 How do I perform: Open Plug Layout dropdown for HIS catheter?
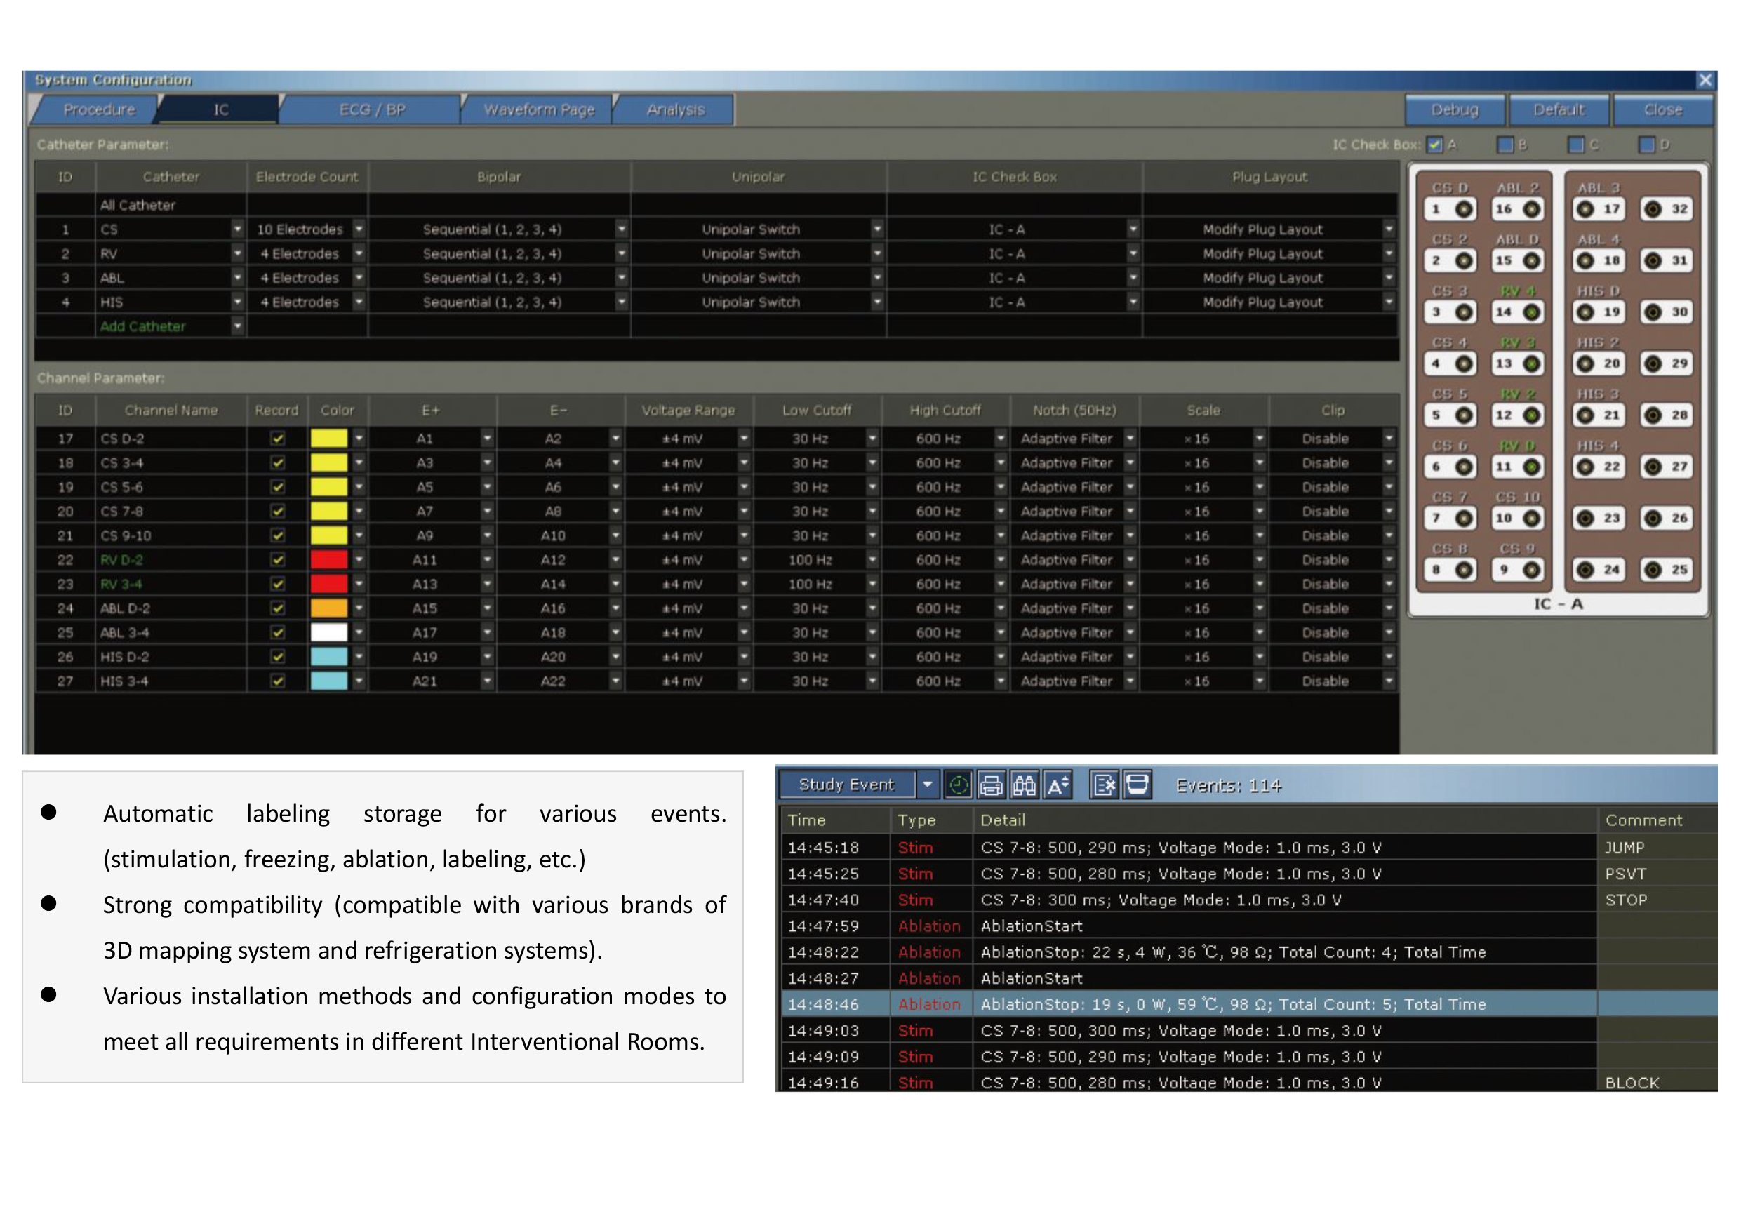point(1389,302)
